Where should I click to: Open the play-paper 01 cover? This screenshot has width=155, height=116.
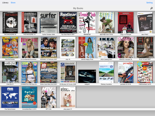coord(68,97)
